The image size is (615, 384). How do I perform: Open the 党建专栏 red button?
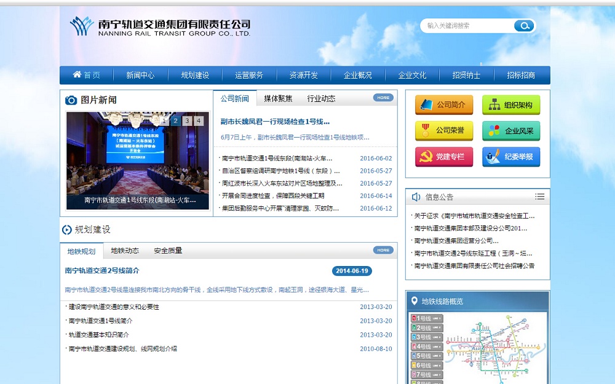(x=444, y=157)
